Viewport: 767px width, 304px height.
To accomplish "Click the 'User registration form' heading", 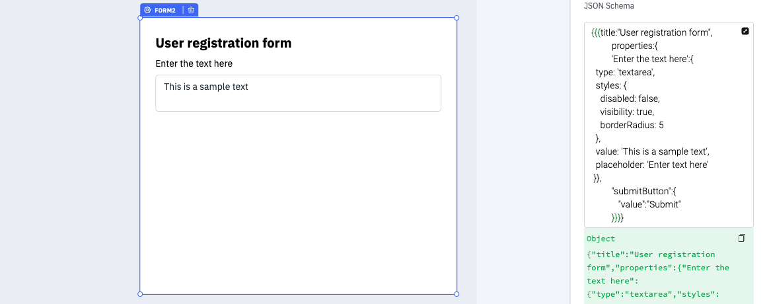I will pos(223,43).
